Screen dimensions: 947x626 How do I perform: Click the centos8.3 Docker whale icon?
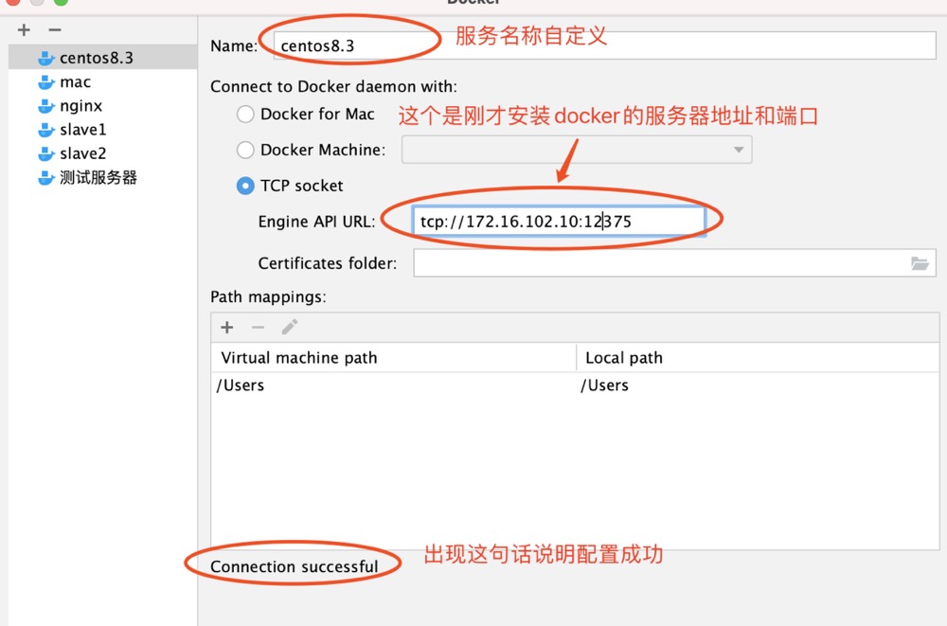(x=45, y=58)
